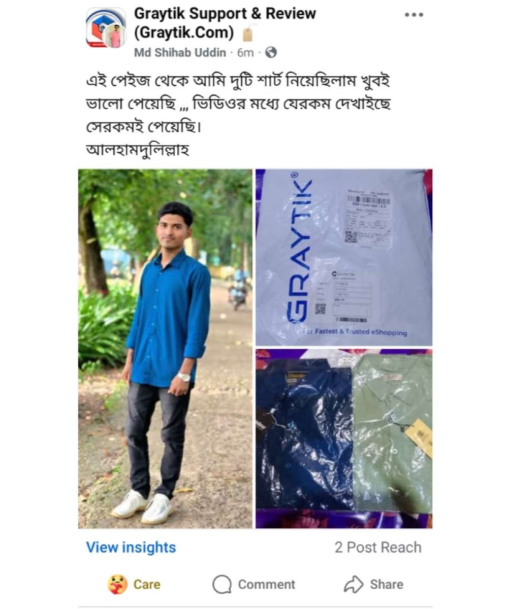Open the three-dots post options menu
The width and height of the screenshot is (508, 609).
tap(414, 15)
